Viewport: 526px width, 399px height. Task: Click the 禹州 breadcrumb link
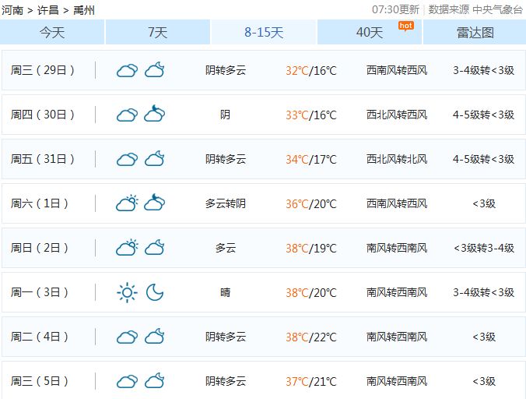tap(84, 10)
